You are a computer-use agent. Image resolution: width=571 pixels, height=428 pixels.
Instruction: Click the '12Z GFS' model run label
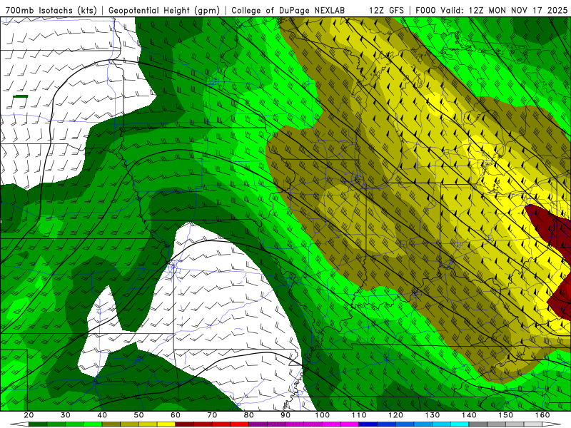(x=386, y=10)
